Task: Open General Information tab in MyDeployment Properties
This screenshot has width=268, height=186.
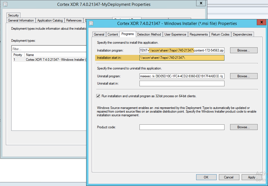Action: click(21, 20)
